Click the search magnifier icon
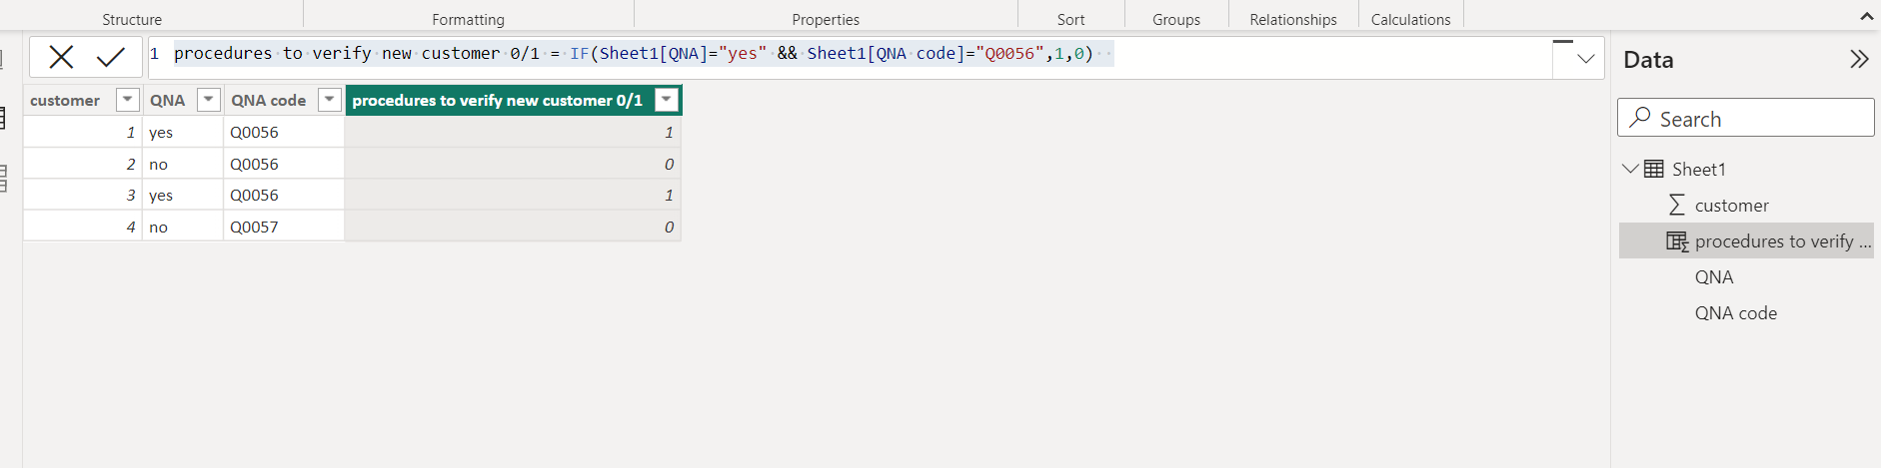Image resolution: width=1881 pixels, height=468 pixels. tap(1639, 118)
